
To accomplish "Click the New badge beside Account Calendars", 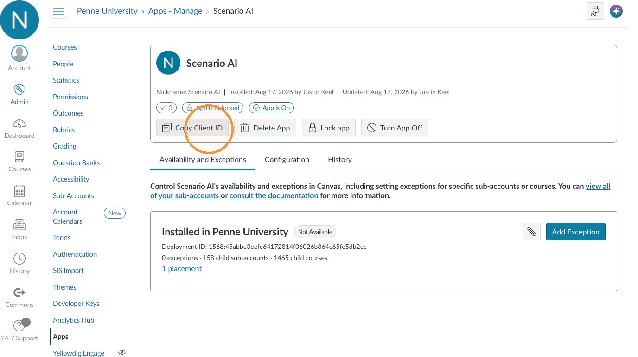I will click(115, 213).
